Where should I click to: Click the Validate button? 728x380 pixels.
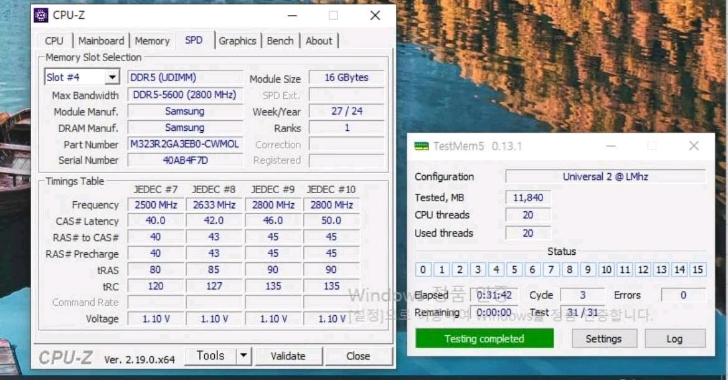[288, 356]
